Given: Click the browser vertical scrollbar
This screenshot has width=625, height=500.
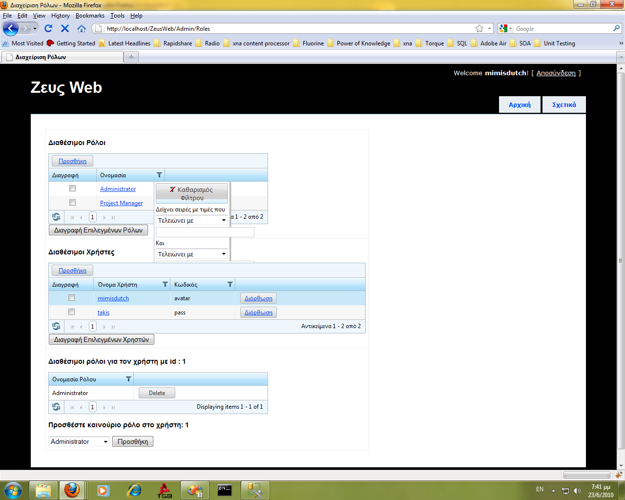Looking at the screenshot, I should pyautogui.click(x=621, y=261).
